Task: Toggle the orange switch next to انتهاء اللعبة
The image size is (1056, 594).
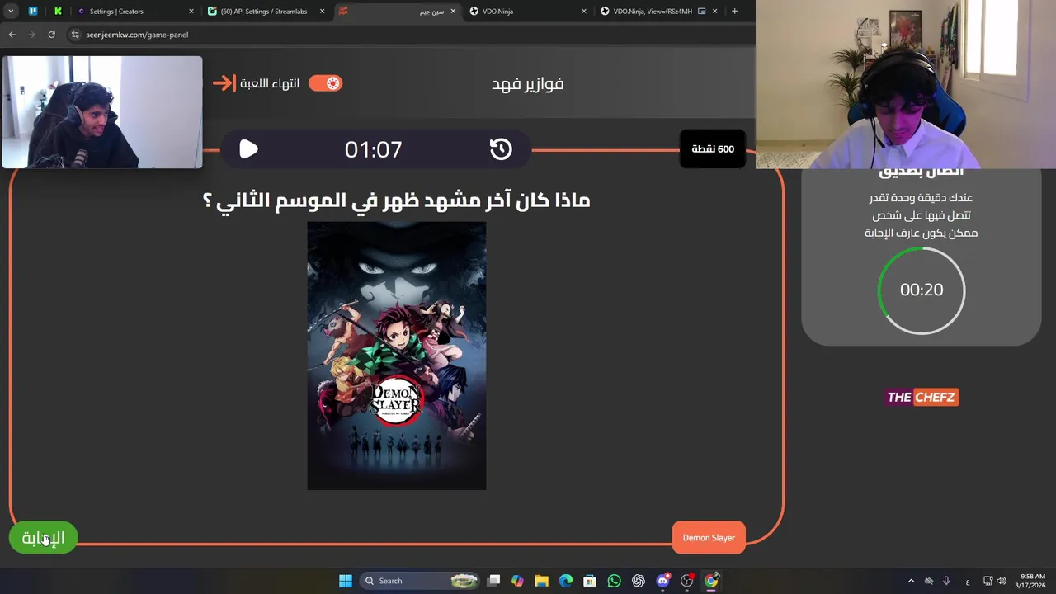Action: coord(325,83)
